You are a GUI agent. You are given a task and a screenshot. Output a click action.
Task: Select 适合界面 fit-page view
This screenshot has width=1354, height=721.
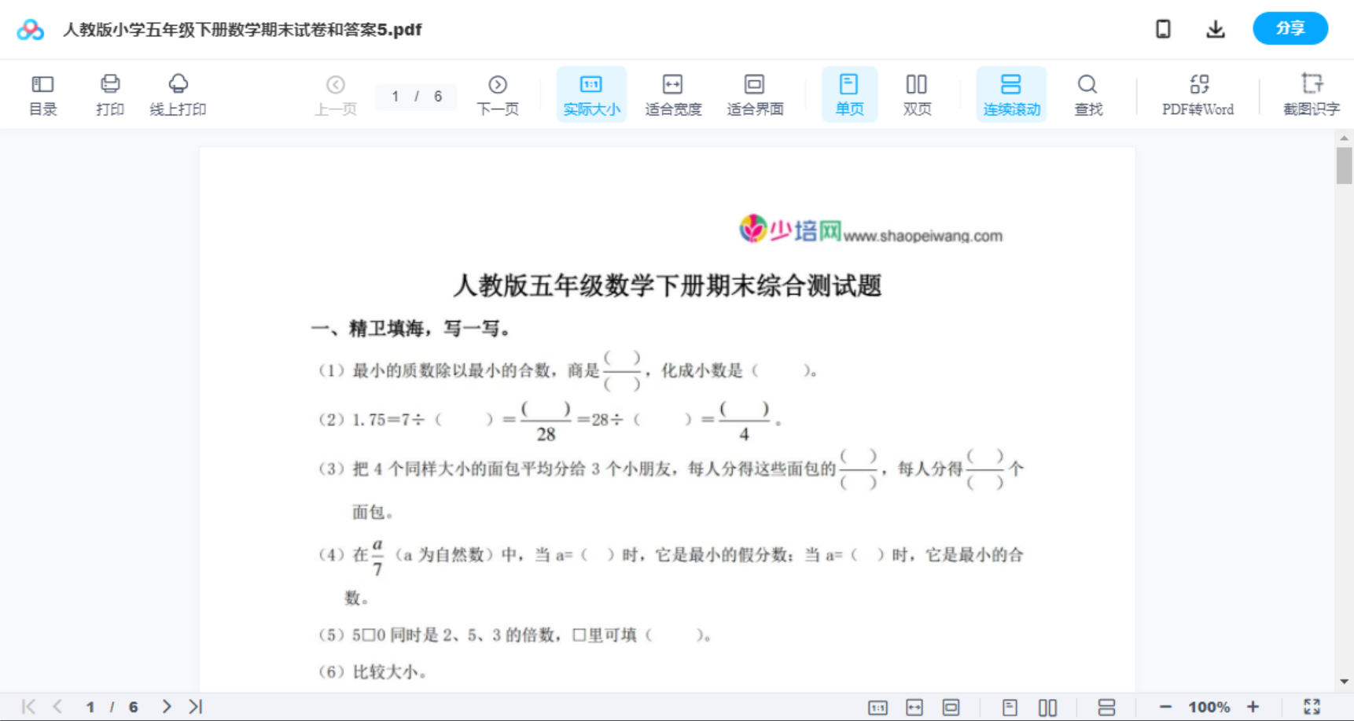[x=755, y=94]
